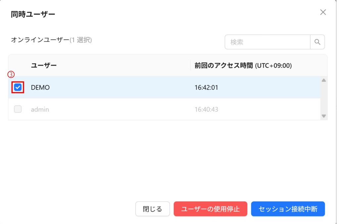
Task: Click the red ユーザーの使用停止 button
Action: point(210,209)
